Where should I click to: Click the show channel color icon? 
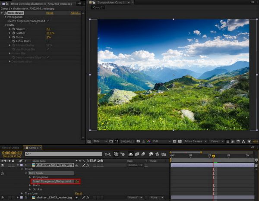(149, 141)
